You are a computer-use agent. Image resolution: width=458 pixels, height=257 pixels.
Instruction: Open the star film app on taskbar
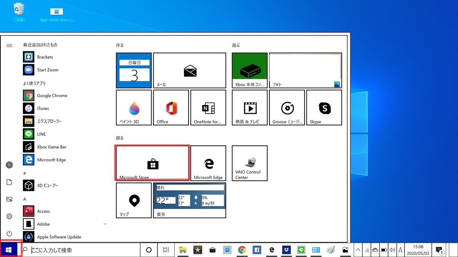coord(198,250)
